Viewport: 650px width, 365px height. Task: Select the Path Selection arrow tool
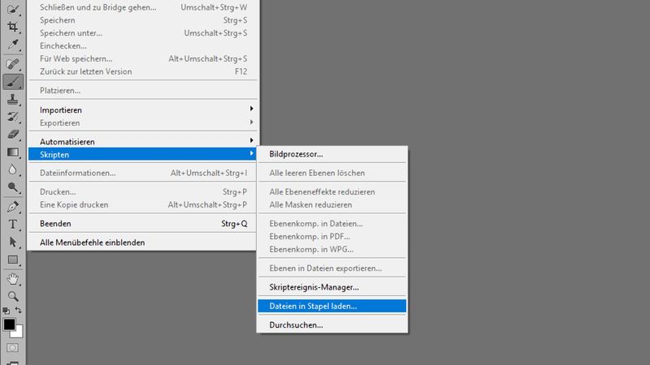(13, 242)
